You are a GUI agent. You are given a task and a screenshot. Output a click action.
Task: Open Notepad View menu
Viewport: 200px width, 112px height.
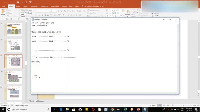click(x=47, y=23)
